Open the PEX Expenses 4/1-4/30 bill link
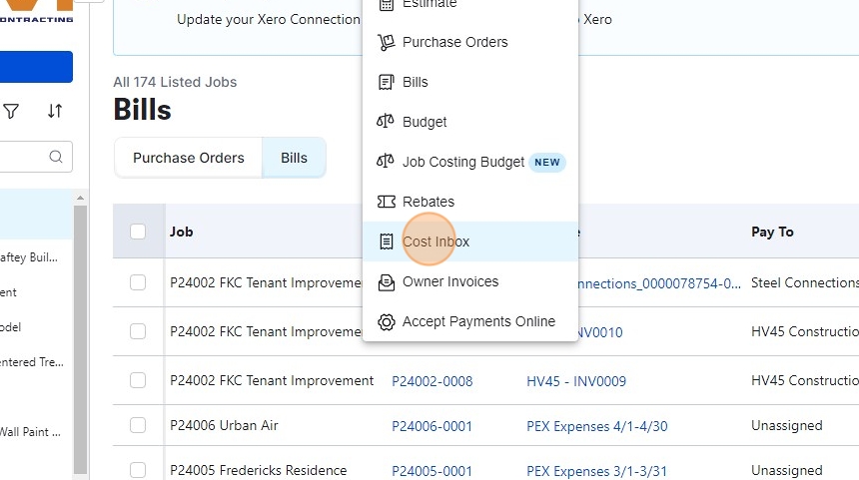859x480 pixels. tap(596, 426)
